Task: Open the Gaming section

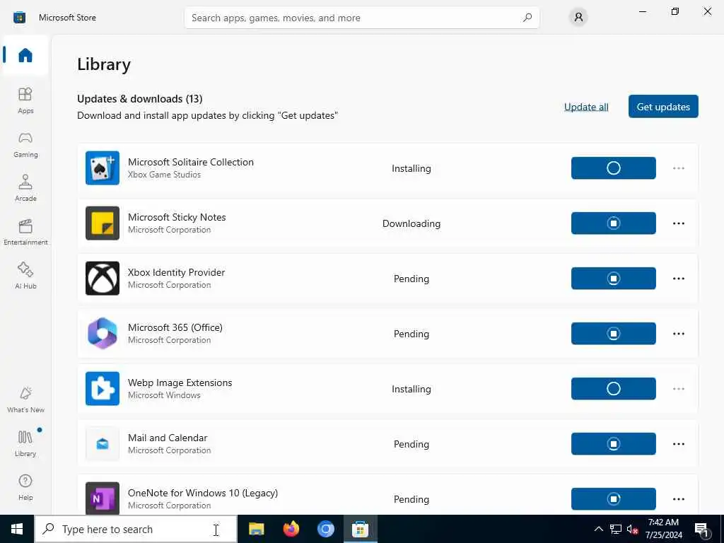Action: [25, 144]
